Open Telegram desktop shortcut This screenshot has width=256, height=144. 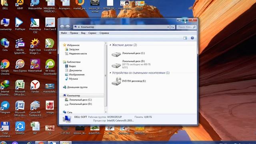[x=5, y=107]
